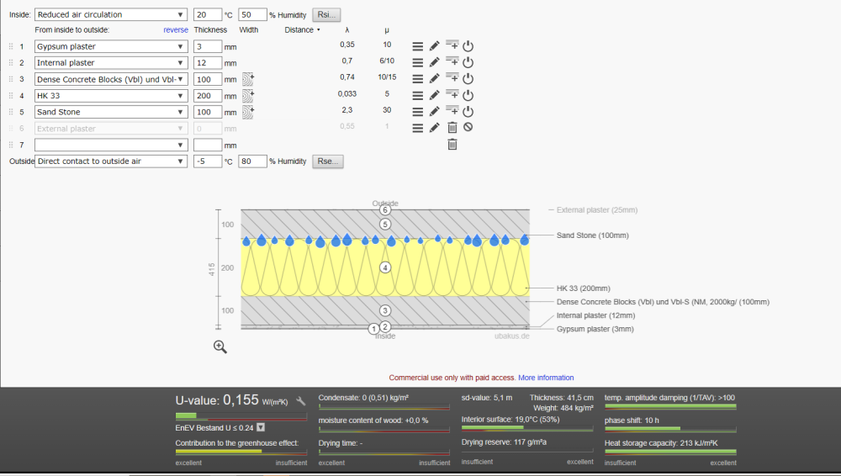Edit Gypsum plaster material with pencil icon
Image resolution: width=841 pixels, height=476 pixels.
click(435, 47)
